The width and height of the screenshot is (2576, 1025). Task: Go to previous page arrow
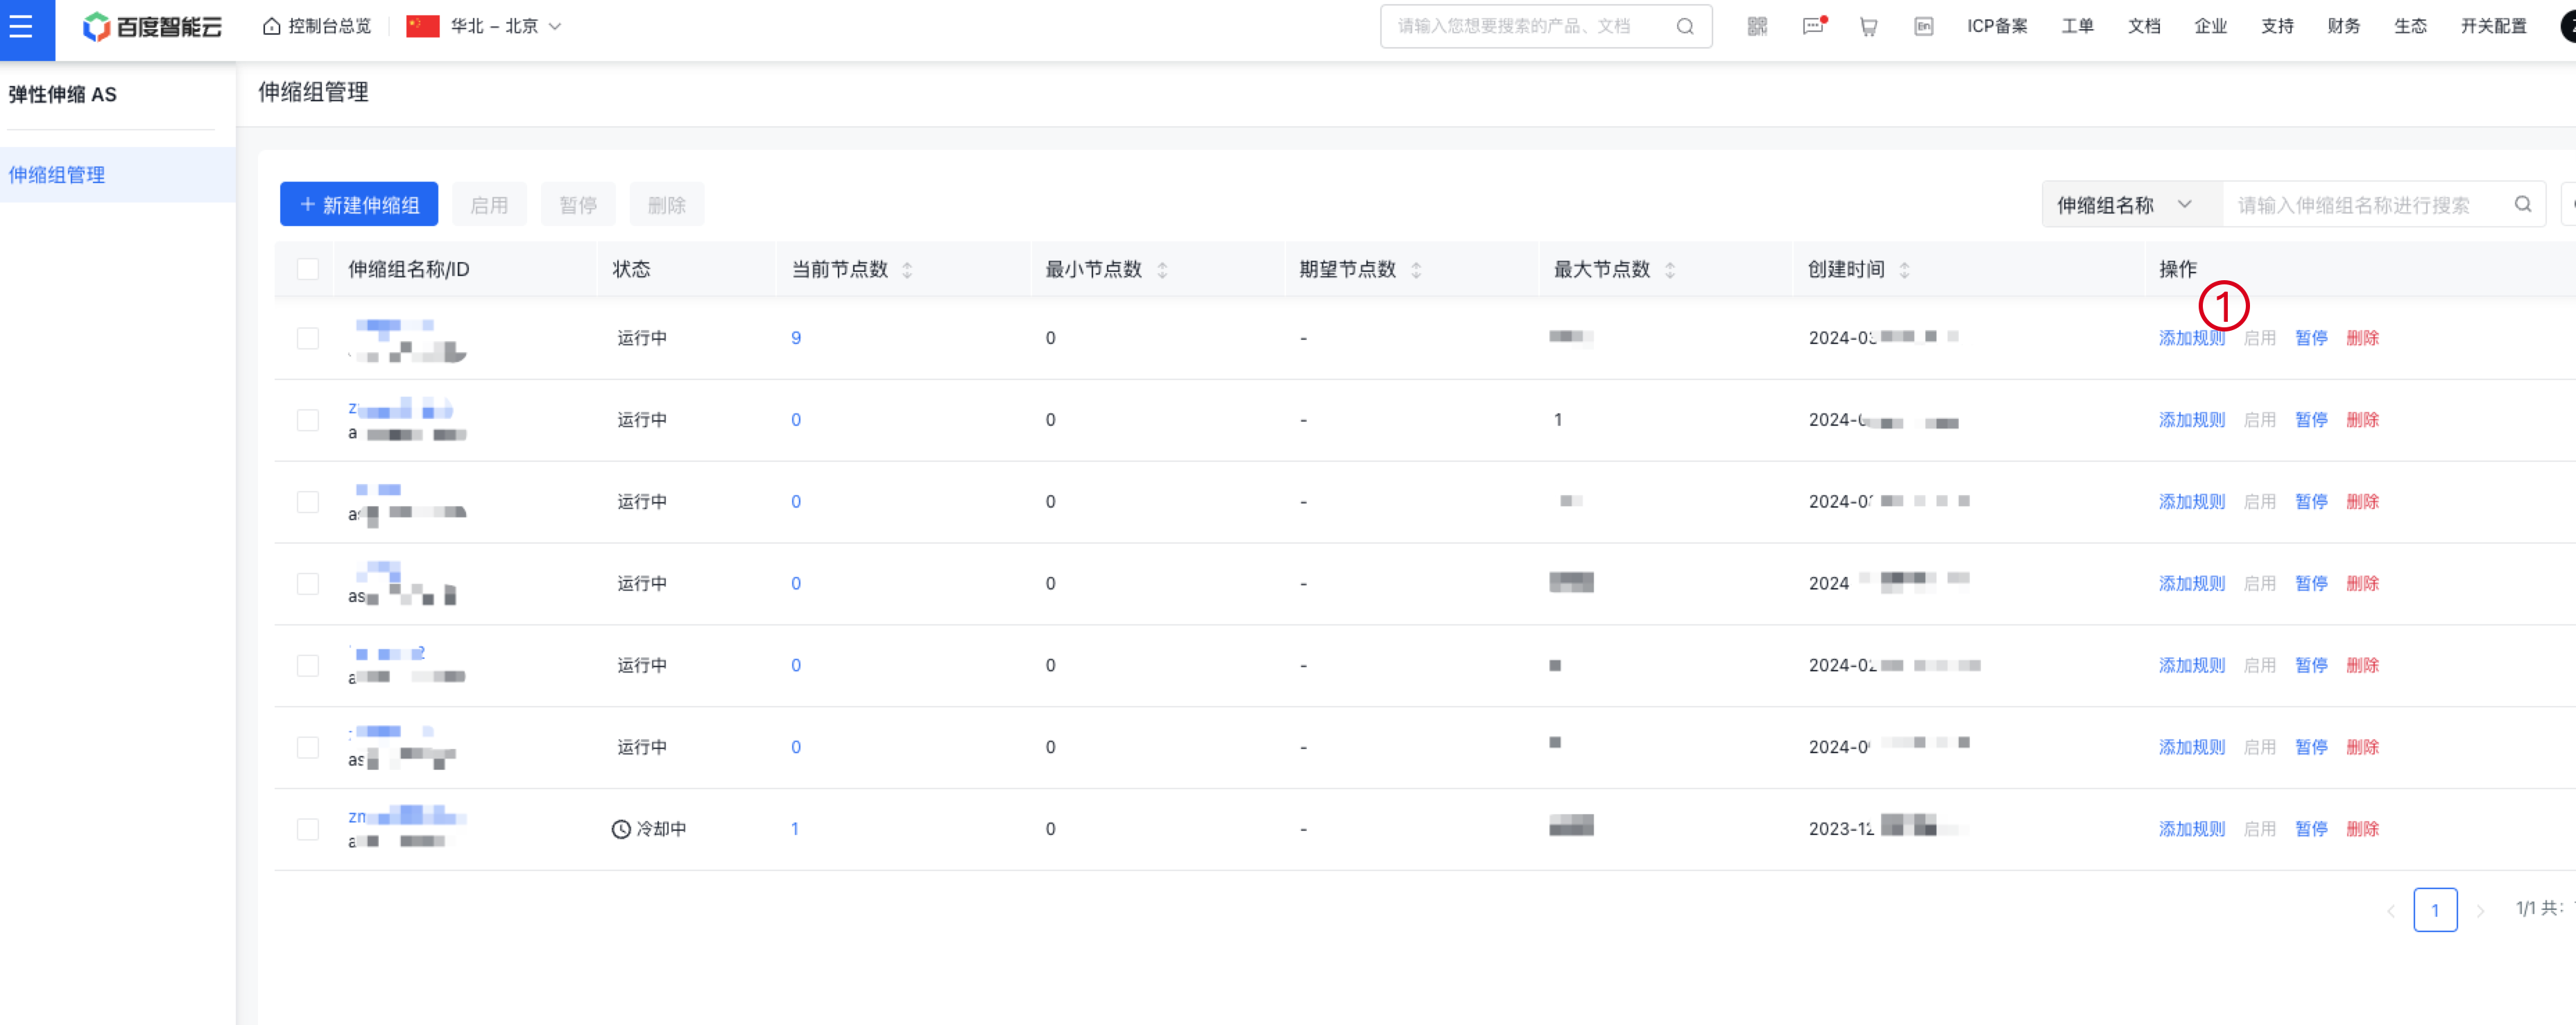2390,911
